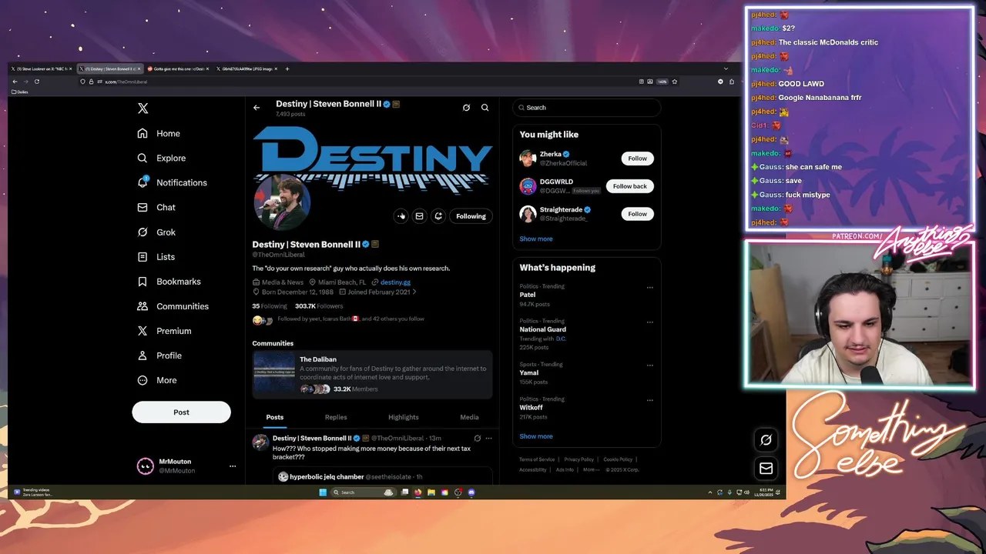Open MrMouton account options ellipsis
This screenshot has height=554, width=986.
click(x=232, y=466)
